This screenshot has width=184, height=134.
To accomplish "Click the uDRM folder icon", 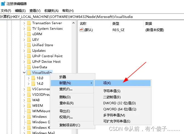I will pyautogui.click(x=29, y=34).
